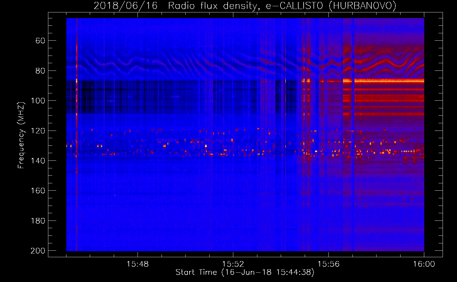Click the 15:52 time tick label
This screenshot has height=282, width=457.
point(233,264)
